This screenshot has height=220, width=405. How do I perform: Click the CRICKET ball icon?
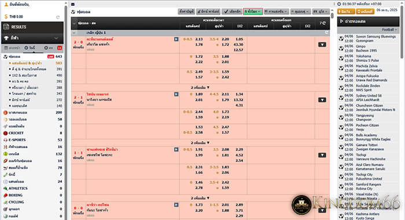(5, 133)
